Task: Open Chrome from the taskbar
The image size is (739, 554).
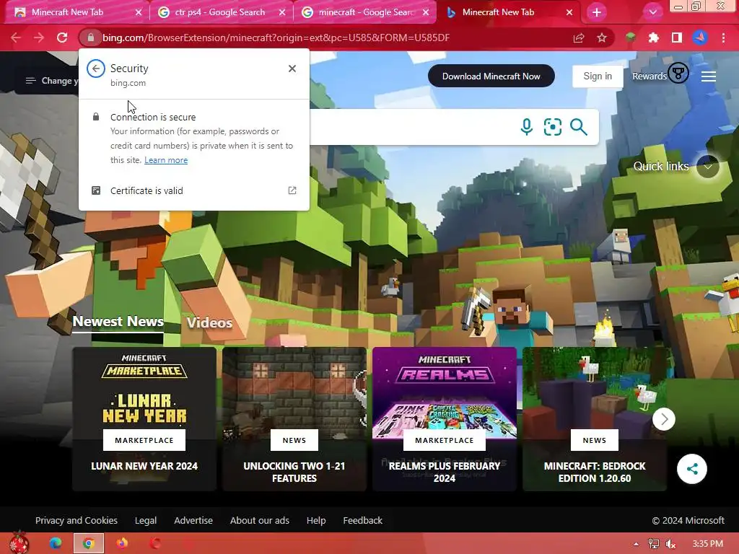Action: click(x=89, y=543)
